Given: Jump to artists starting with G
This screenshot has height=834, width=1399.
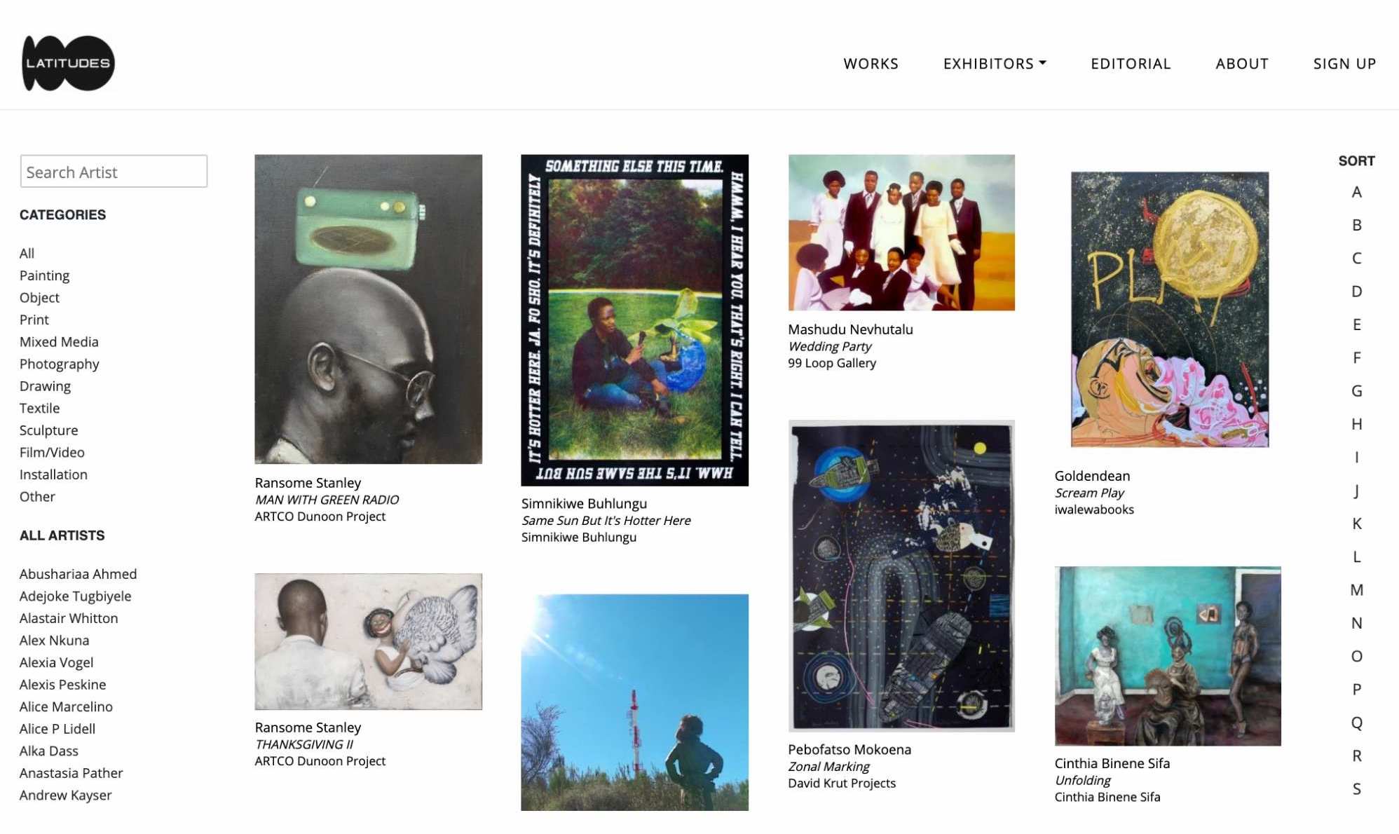Looking at the screenshot, I should click(1356, 391).
